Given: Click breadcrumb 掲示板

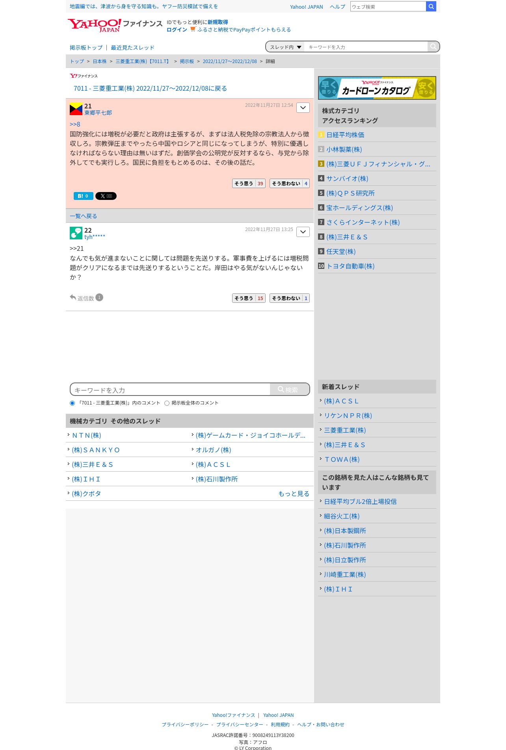Looking at the screenshot, I should click(187, 62).
